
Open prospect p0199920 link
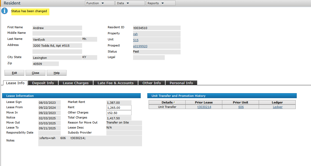coord(140,46)
